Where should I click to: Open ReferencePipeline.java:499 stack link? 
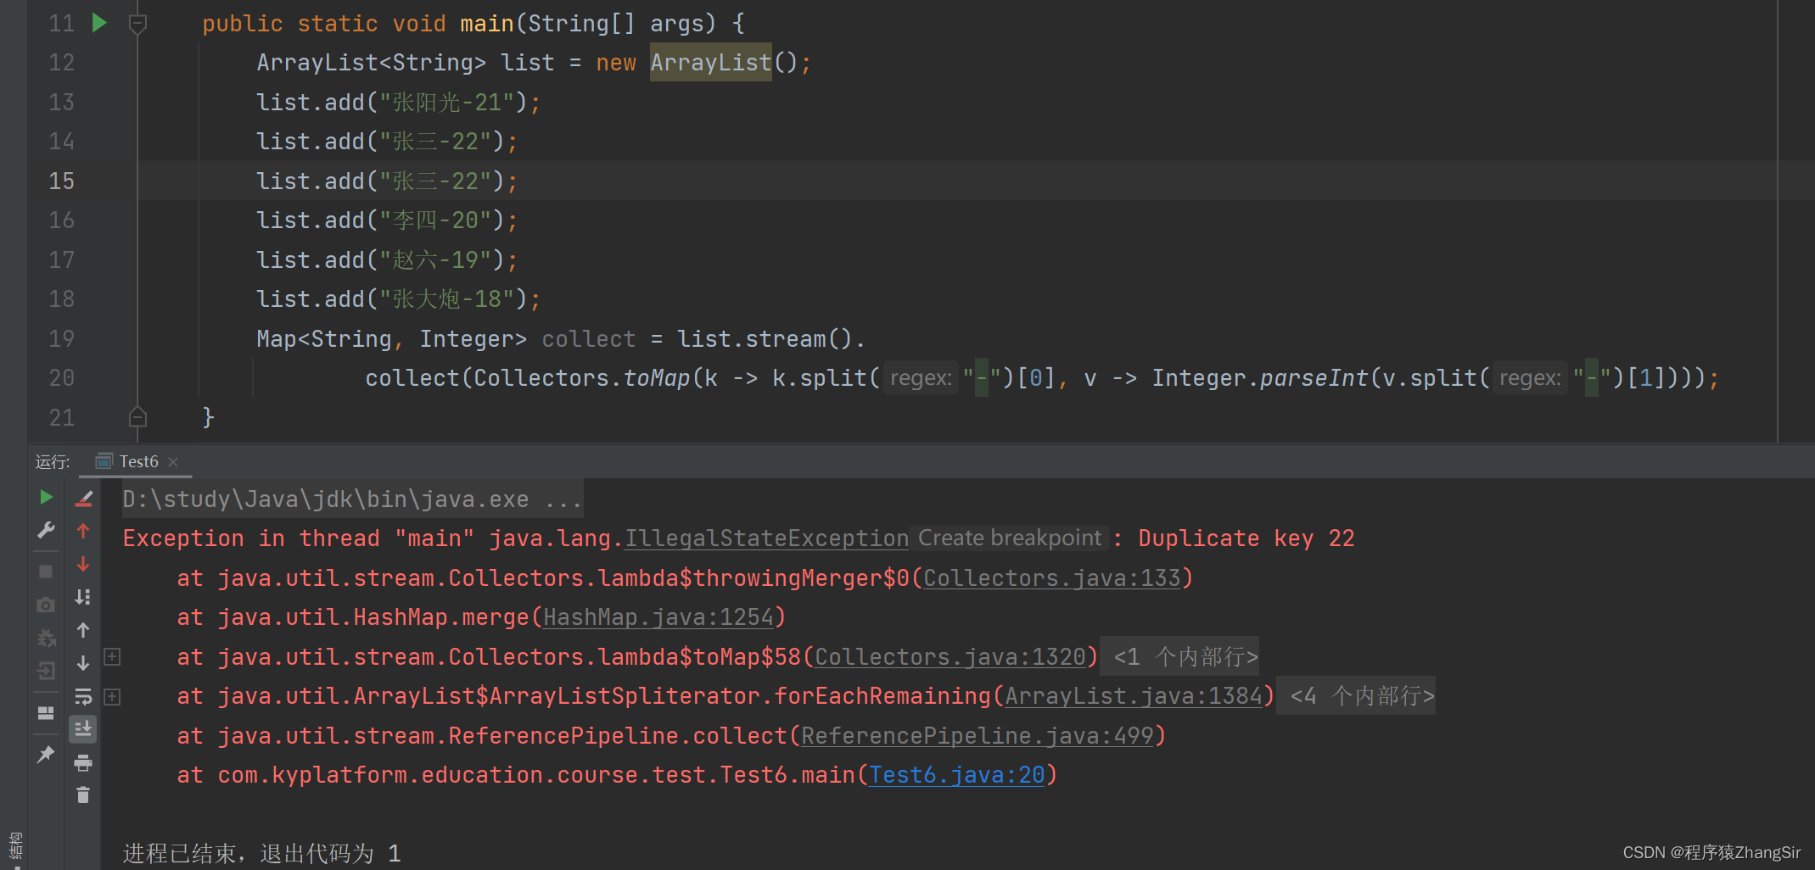[978, 735]
